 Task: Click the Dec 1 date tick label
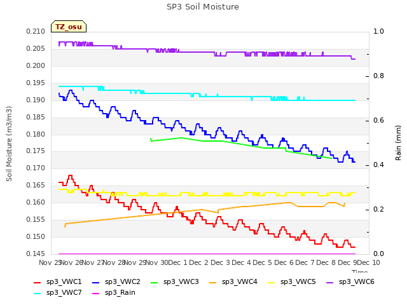pyautogui.click(x=178, y=262)
